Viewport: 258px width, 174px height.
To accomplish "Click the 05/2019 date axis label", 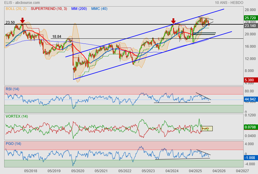I will point(54,171).
